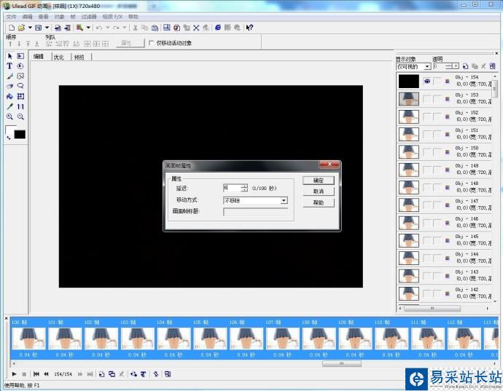The height and width of the screenshot is (391, 503).
Task: Click the add frame icon in playback bar
Action: tap(101, 374)
